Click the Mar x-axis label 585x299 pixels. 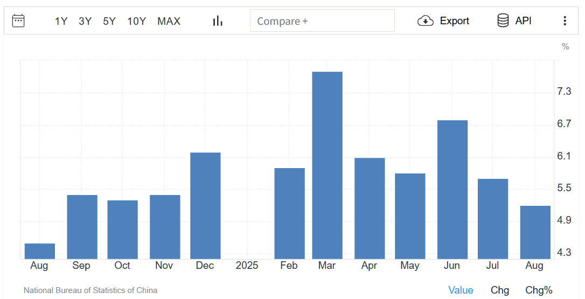click(327, 266)
